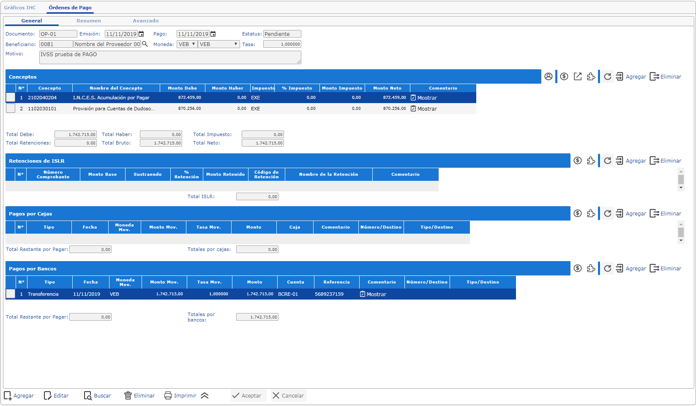Open the Gráficos IHC tab
696x406 pixels.
coord(20,8)
